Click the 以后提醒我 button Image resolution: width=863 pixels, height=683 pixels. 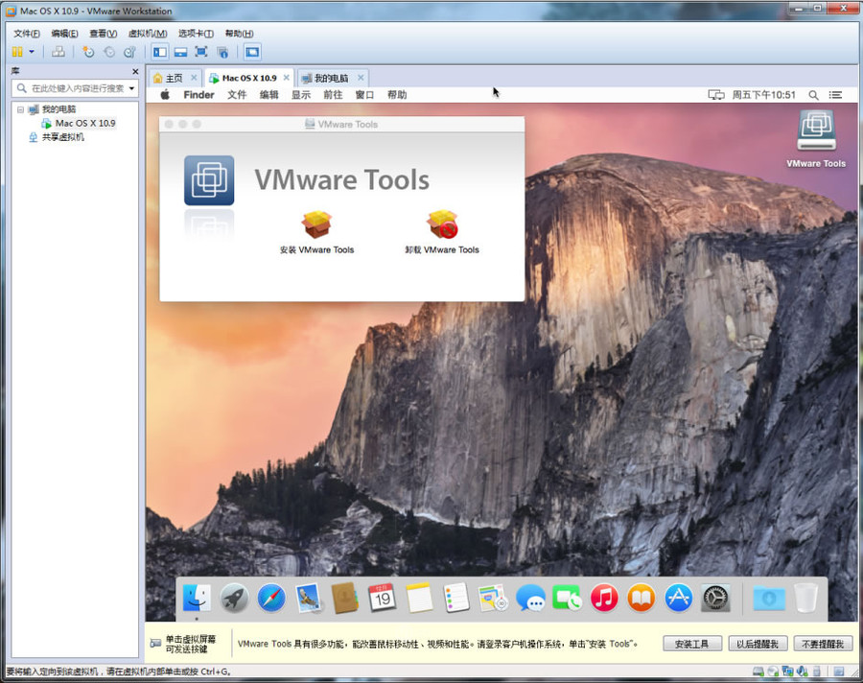(758, 644)
